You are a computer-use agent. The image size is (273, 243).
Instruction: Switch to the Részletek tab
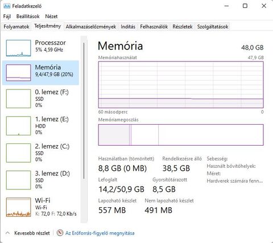point(183,27)
